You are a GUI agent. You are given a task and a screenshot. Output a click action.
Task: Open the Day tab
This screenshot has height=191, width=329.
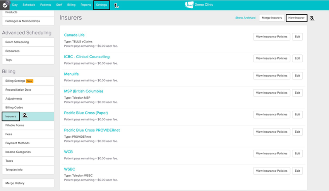point(15,5)
